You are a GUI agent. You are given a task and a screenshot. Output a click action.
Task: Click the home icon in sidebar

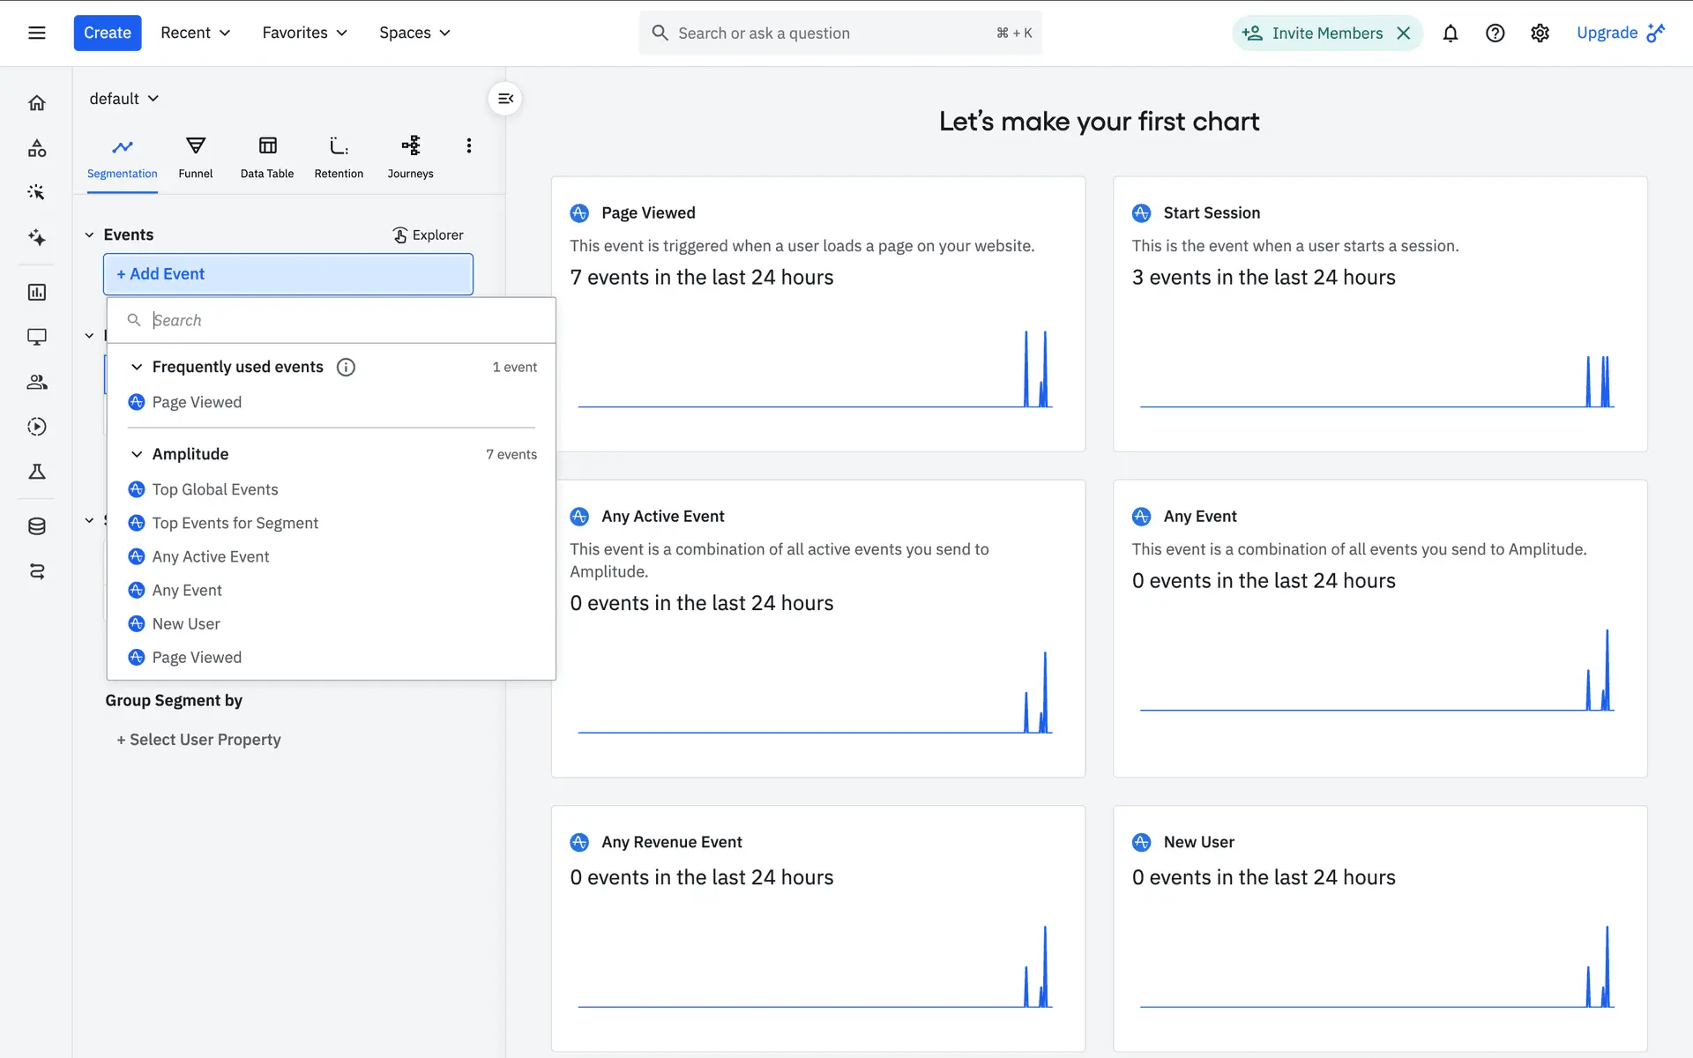pyautogui.click(x=37, y=103)
